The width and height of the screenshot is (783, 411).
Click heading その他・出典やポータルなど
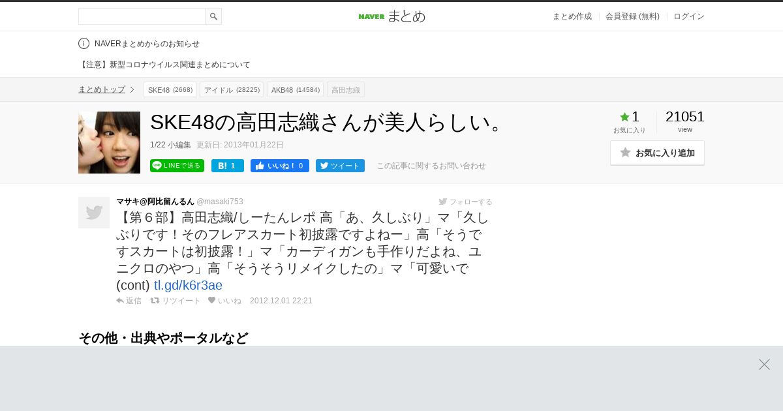pyautogui.click(x=163, y=338)
